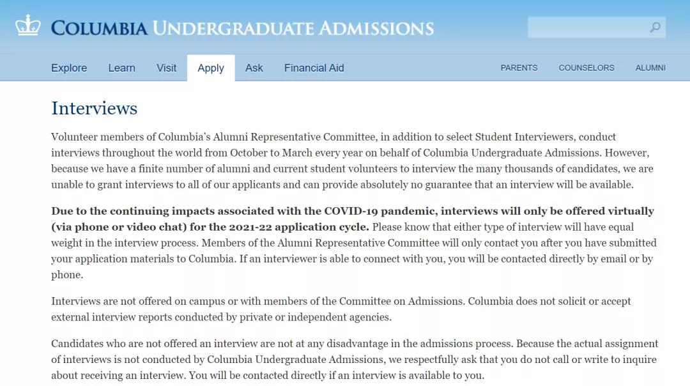Go to the Learn tab
The height and width of the screenshot is (386, 690).
pos(121,68)
